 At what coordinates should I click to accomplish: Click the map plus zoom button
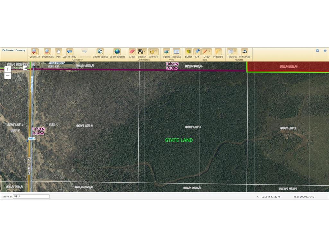pyautogui.click(x=8, y=69)
